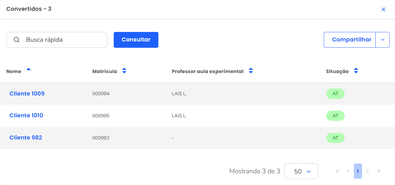Open Cliente 982 link
This screenshot has height=185, width=395.
pyautogui.click(x=26, y=138)
